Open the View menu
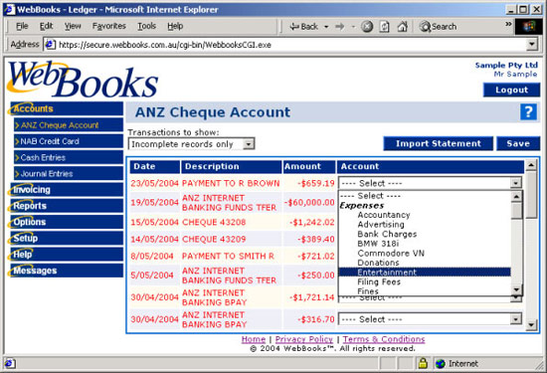 click(x=73, y=26)
